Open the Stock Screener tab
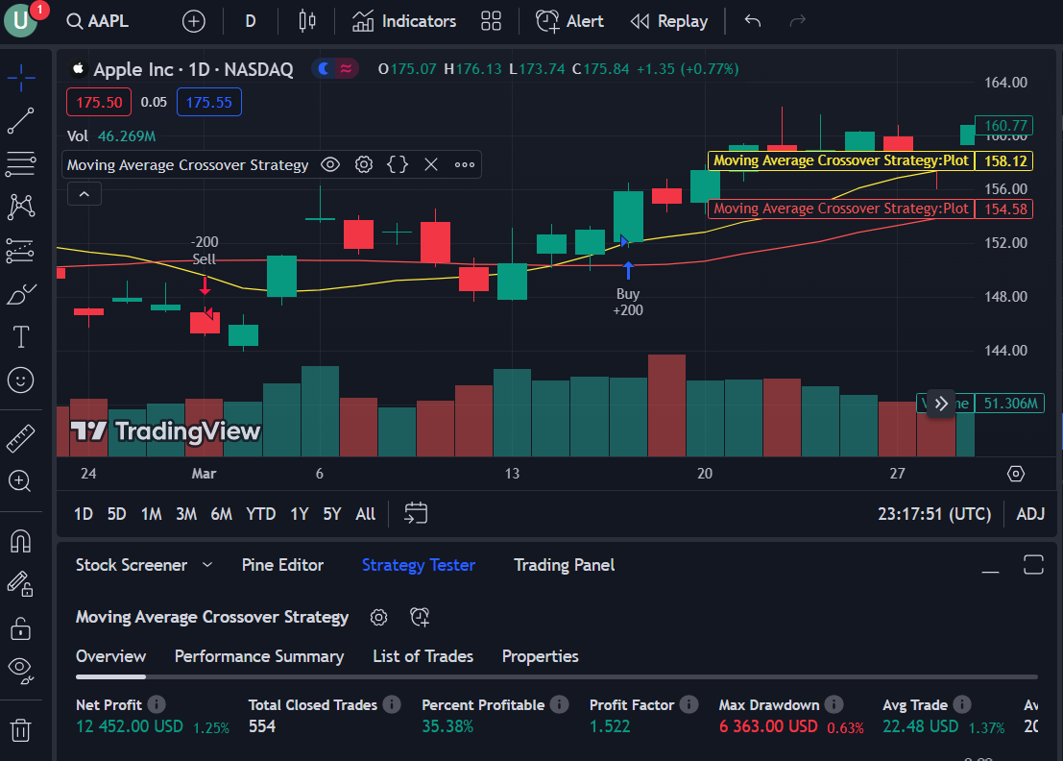This screenshot has height=761, width=1063. click(132, 565)
